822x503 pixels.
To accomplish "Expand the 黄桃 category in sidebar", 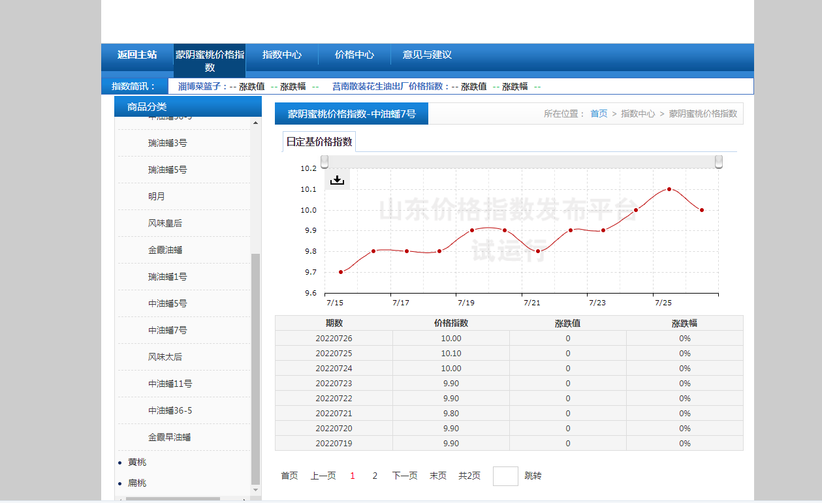I will click(137, 462).
